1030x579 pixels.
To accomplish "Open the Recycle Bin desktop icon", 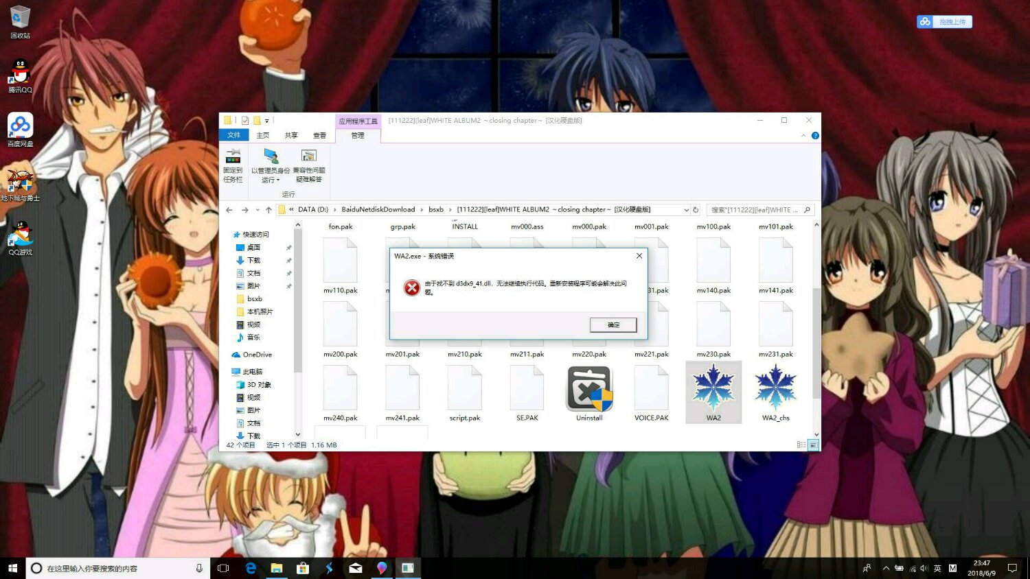I will [x=20, y=21].
